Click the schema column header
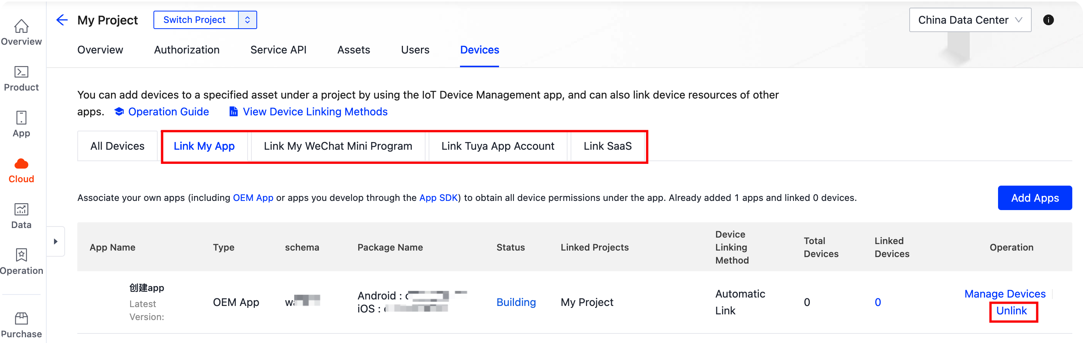1083x343 pixels. 302,247
